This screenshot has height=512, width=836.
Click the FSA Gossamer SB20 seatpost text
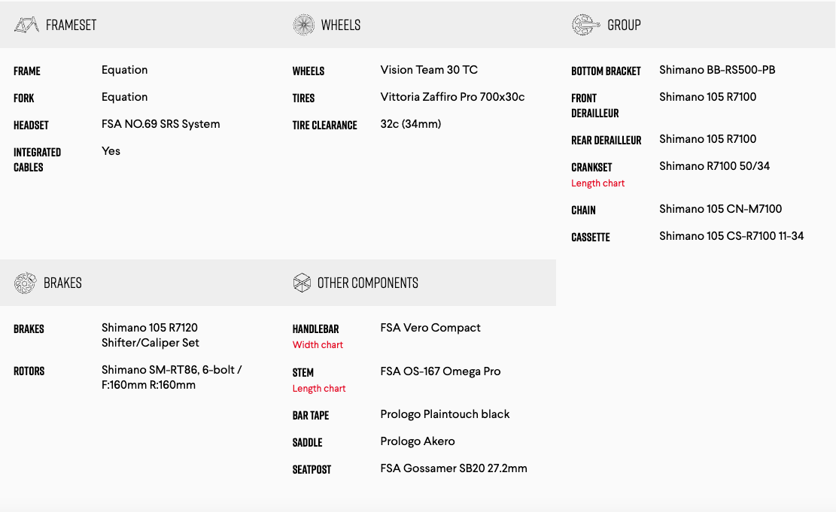point(454,468)
